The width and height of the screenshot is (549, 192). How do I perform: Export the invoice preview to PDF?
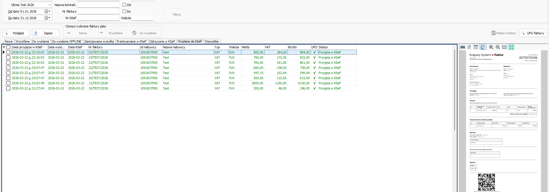coord(469,47)
